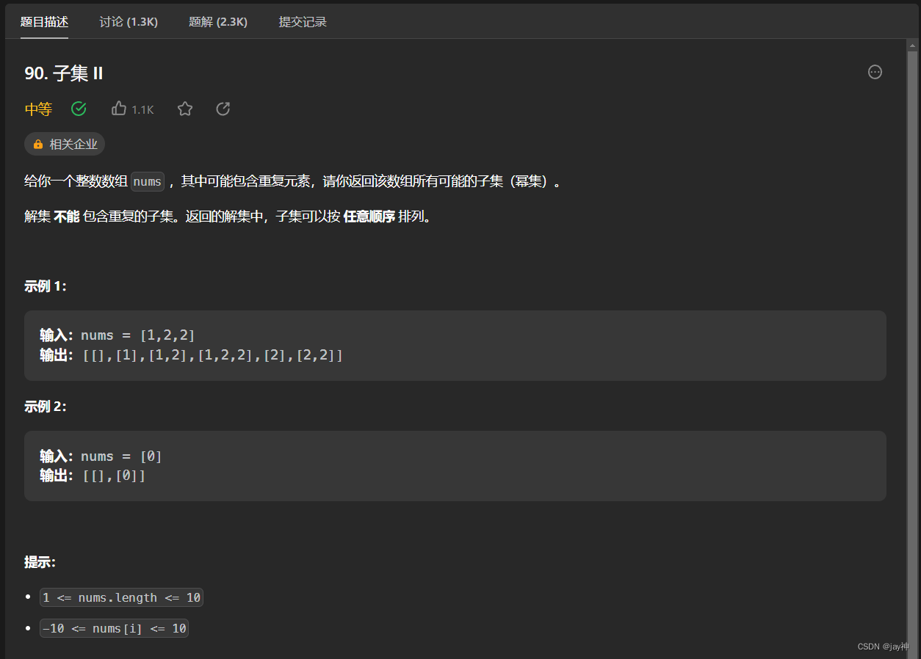
Task: Open the more options dropdown at top right
Action: (x=874, y=71)
